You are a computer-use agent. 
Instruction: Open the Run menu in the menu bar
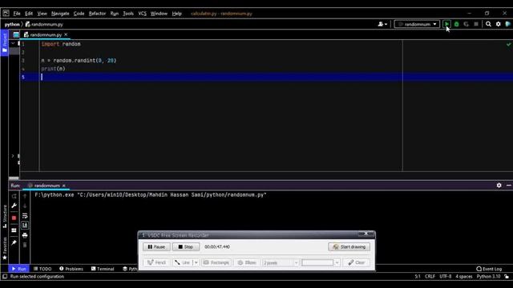[114, 14]
